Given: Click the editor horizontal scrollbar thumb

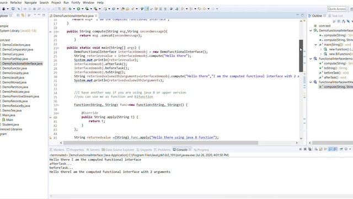Looking at the screenshot, I should pos(161,143).
